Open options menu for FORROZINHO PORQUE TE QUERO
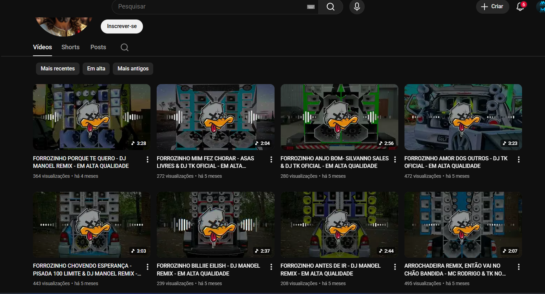This screenshot has height=294, width=545. coord(147,159)
